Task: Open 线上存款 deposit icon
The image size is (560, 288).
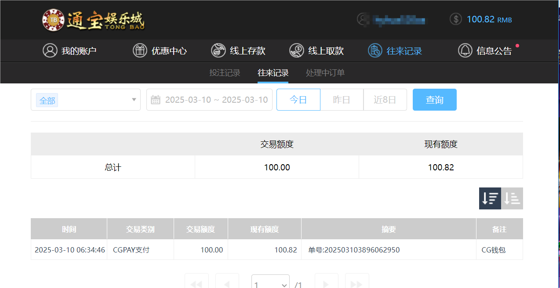Action: 218,50
